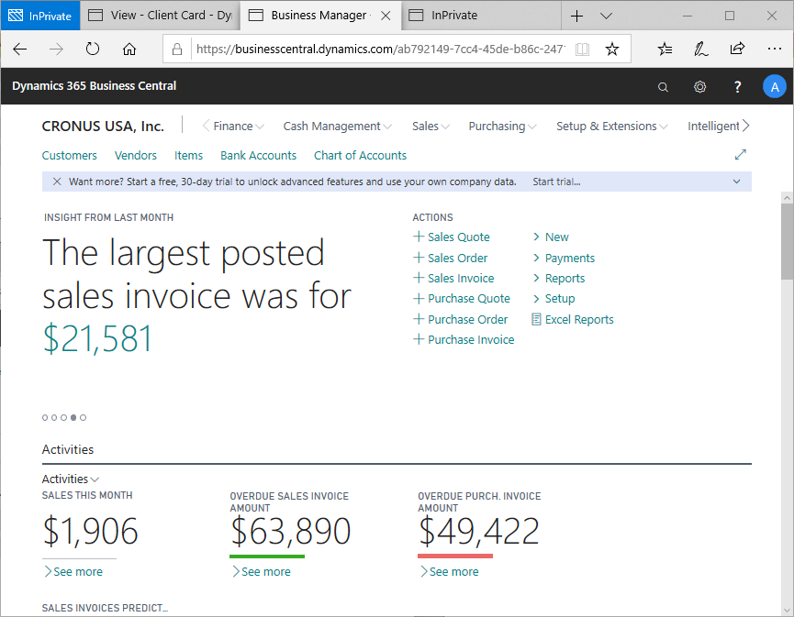Open the Activities dropdown
The height and width of the screenshot is (617, 794).
71,479
